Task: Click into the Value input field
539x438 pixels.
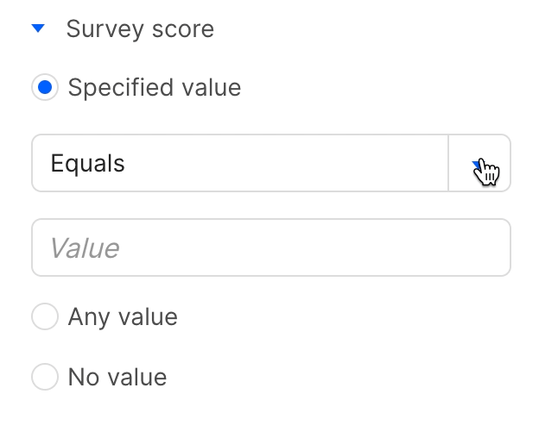Action: point(270,248)
